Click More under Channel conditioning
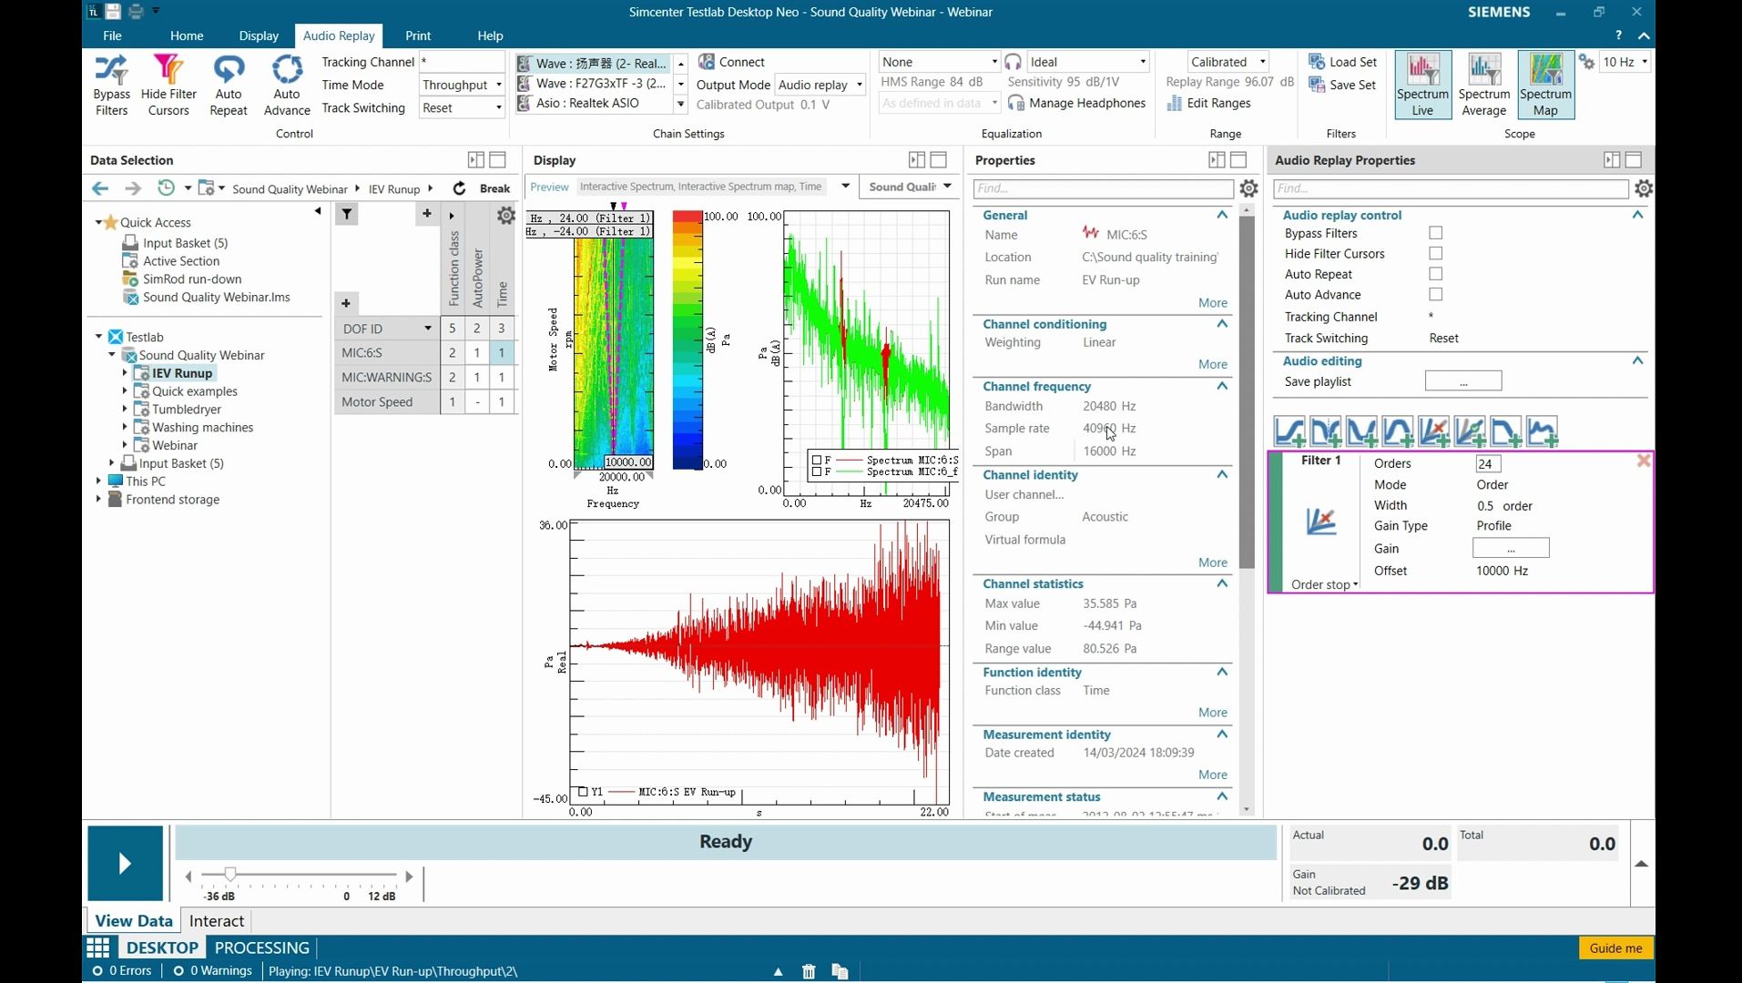1742x983 pixels. point(1212,364)
